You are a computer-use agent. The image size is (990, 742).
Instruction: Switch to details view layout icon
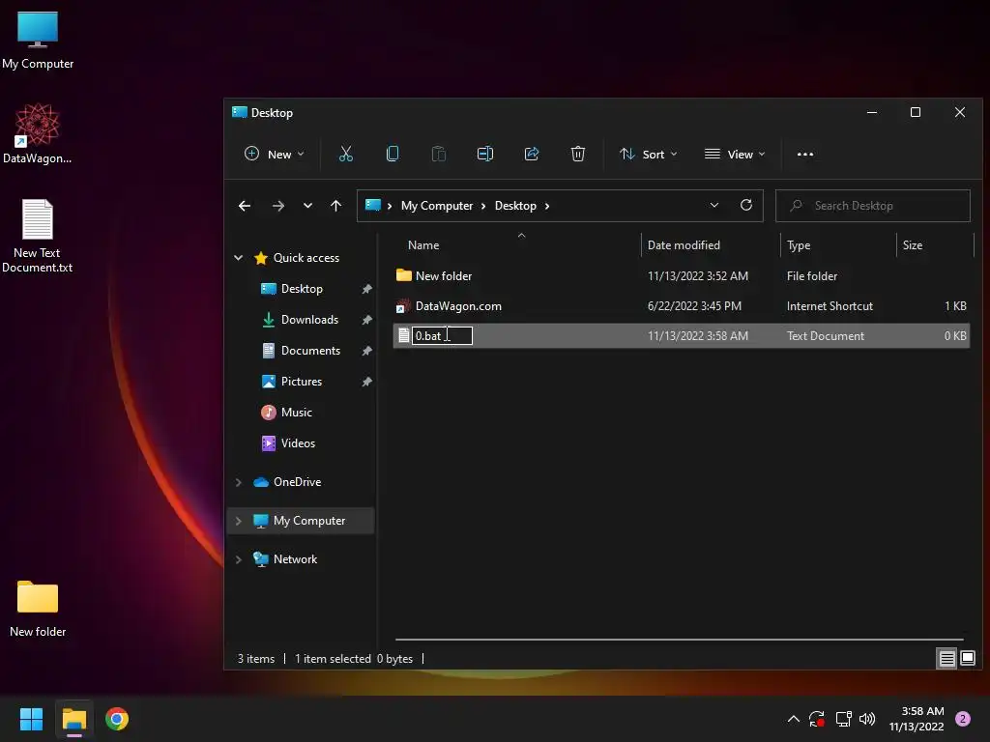click(x=946, y=659)
